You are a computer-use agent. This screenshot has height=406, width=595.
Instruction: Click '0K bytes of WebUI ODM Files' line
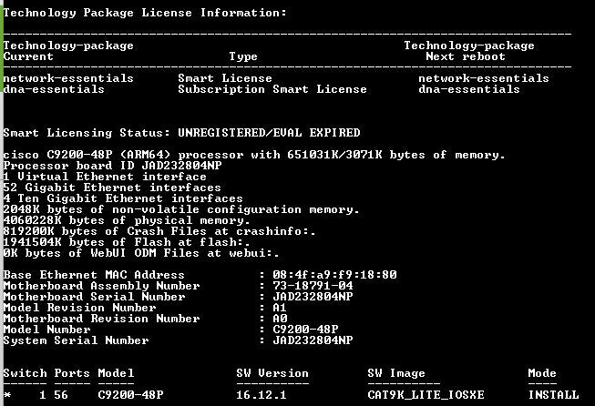click(141, 254)
